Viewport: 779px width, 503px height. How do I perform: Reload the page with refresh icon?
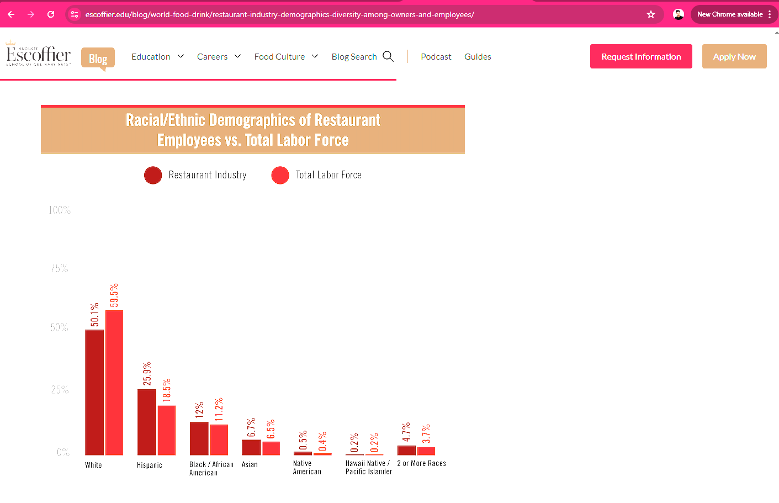(51, 14)
